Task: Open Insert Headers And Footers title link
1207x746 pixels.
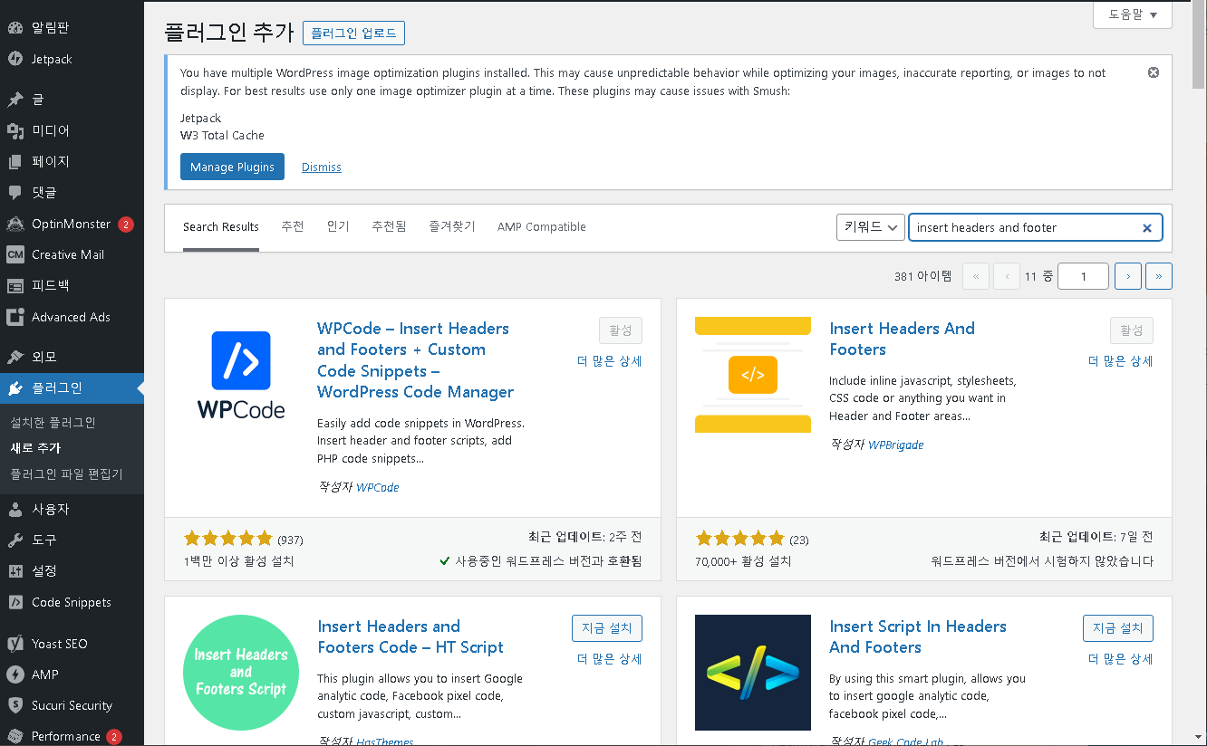Action: [x=903, y=340]
